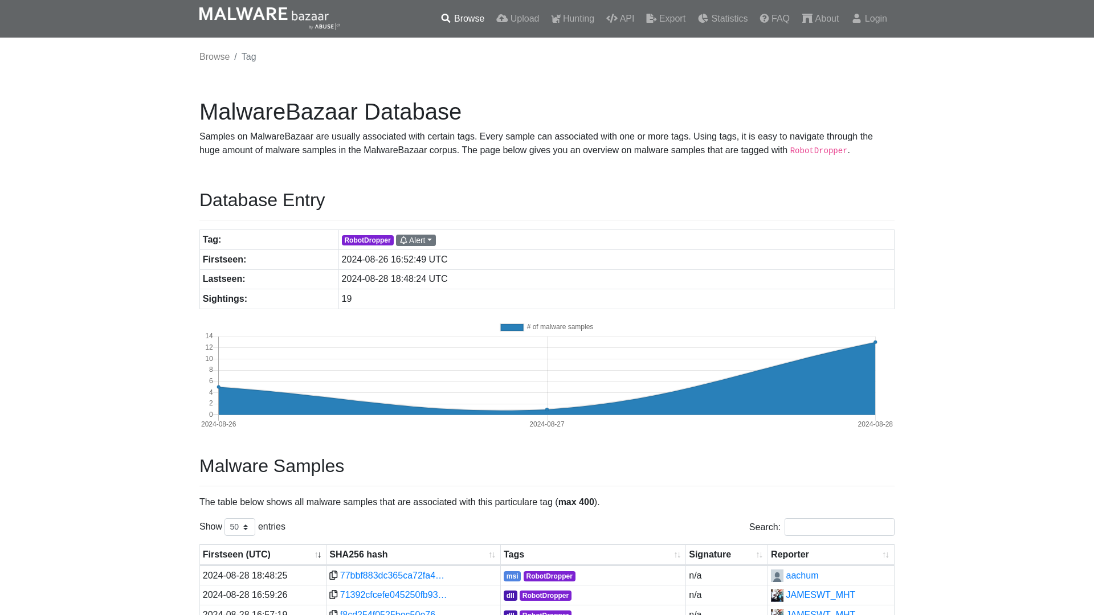
Task: Sort by Tags column
Action: tap(593, 555)
